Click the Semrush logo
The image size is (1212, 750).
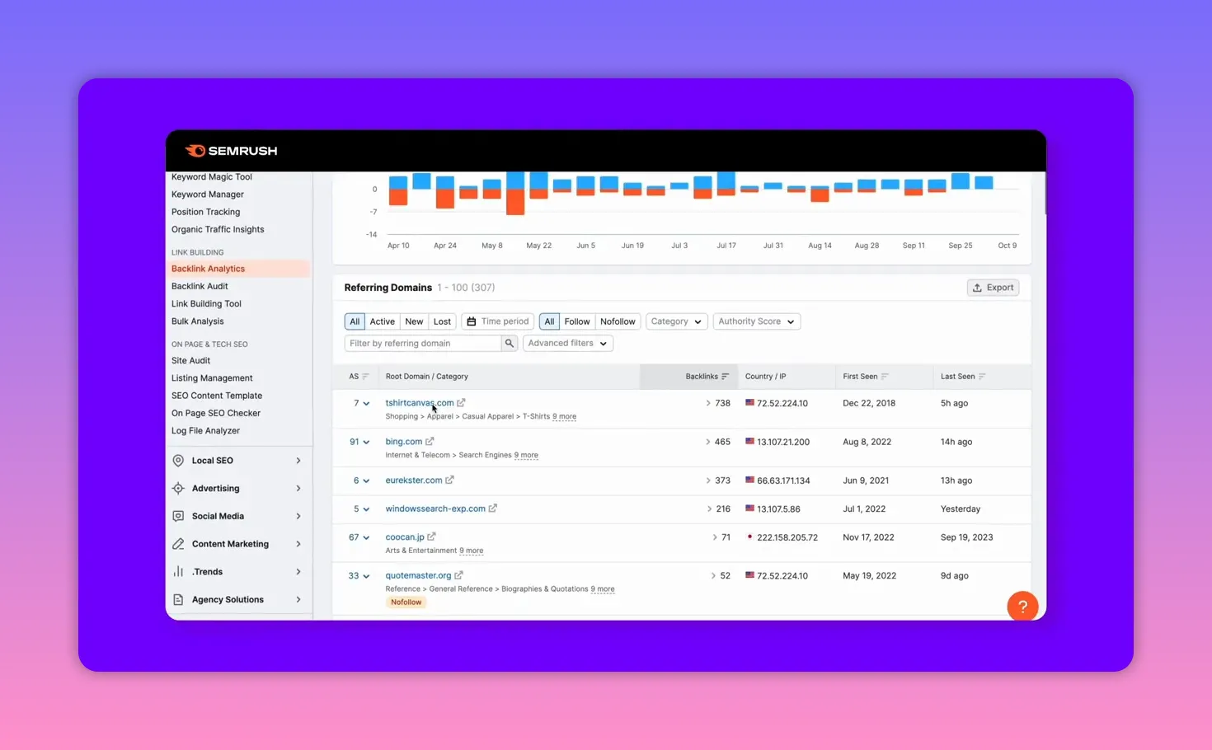[231, 151]
